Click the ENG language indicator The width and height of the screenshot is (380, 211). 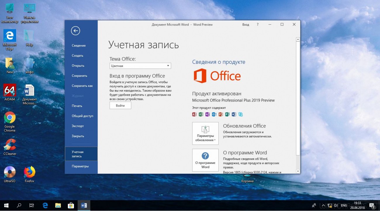click(x=344, y=205)
